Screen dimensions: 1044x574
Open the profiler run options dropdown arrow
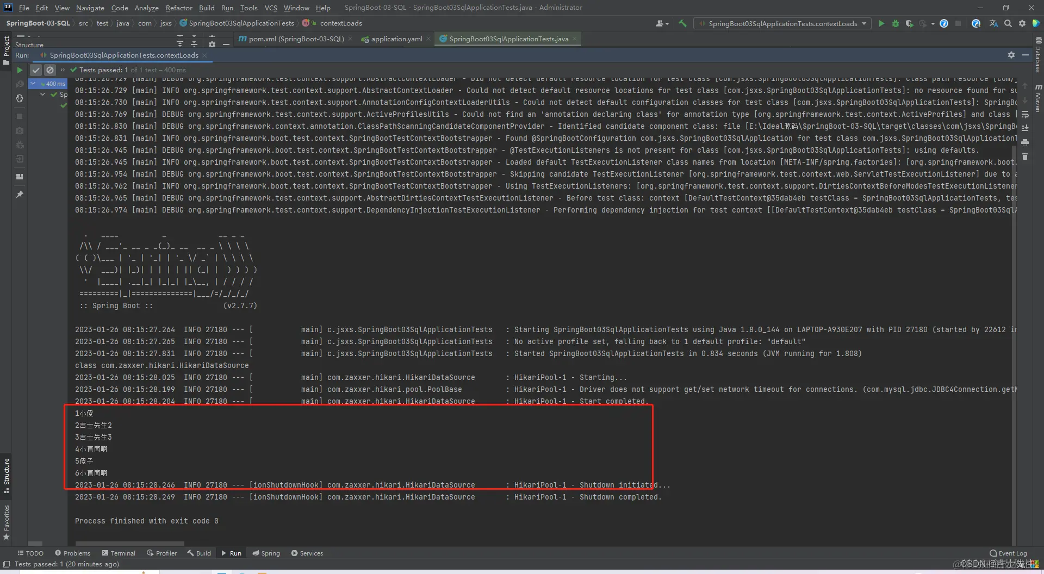point(933,23)
